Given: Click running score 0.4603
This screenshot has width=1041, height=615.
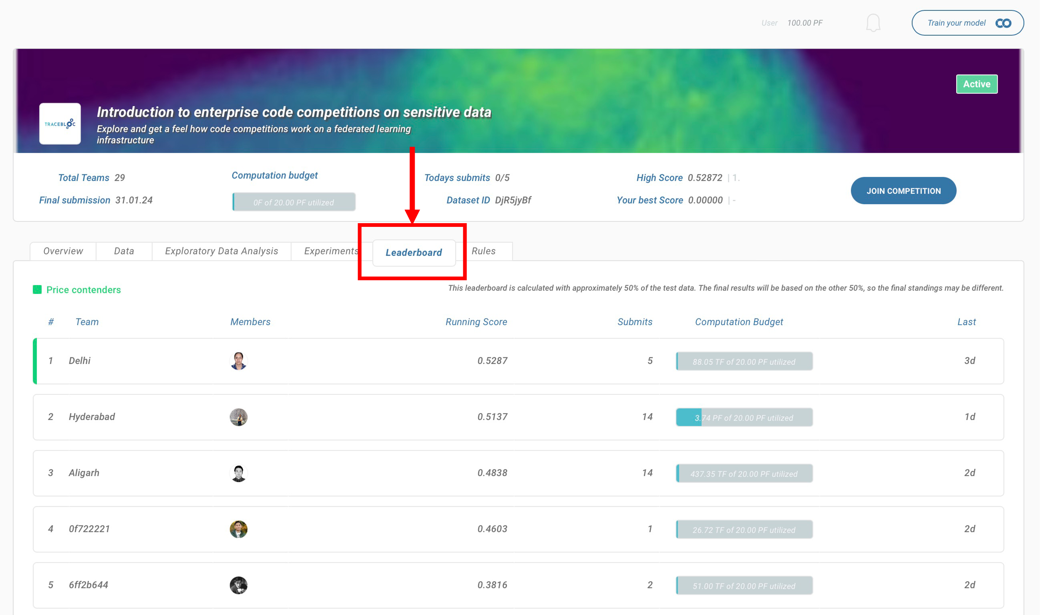Looking at the screenshot, I should click(492, 528).
